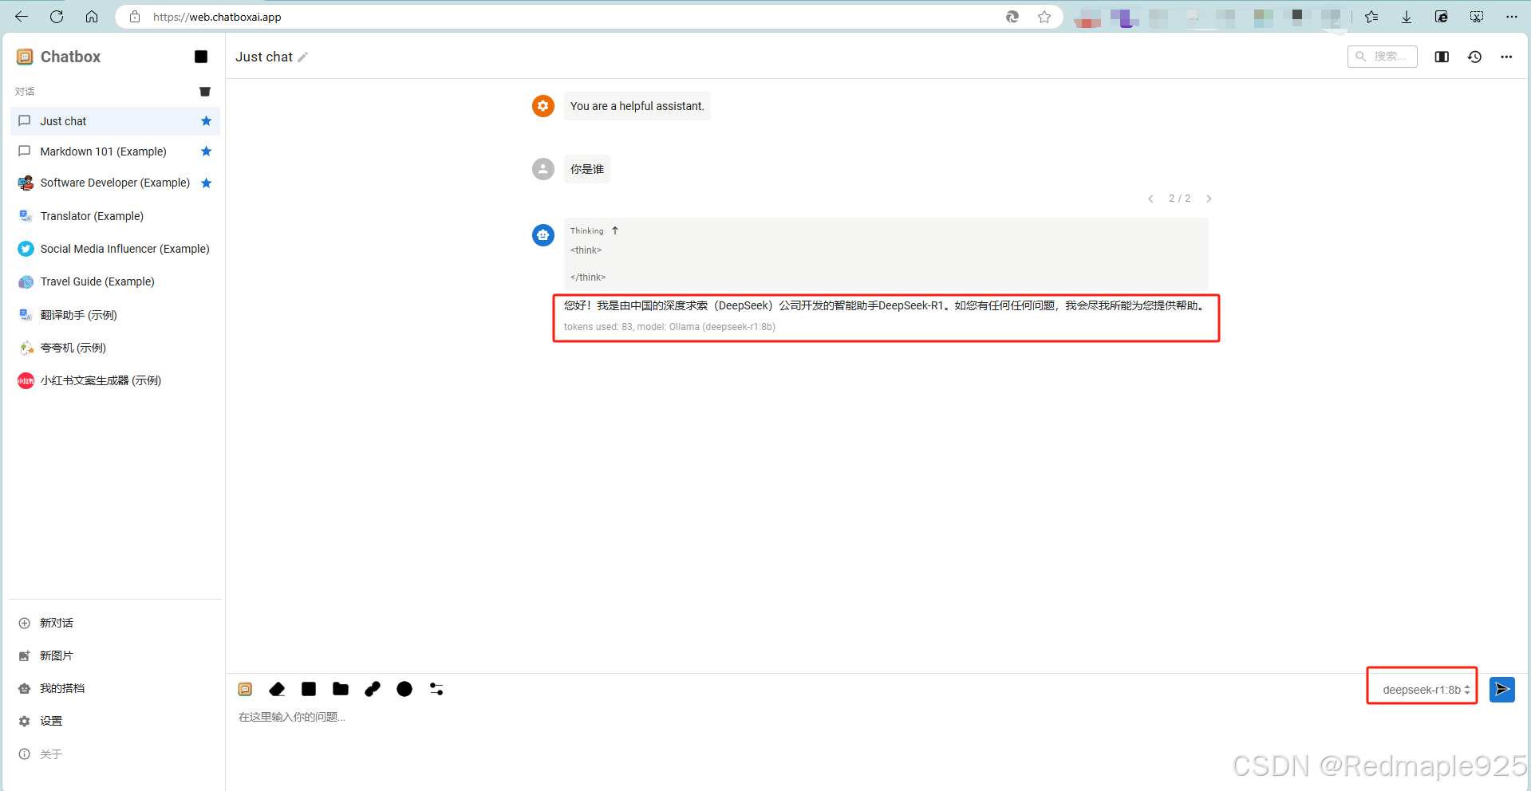The width and height of the screenshot is (1531, 791).
Task: Toggle the side panel layout icon
Action: point(1442,57)
